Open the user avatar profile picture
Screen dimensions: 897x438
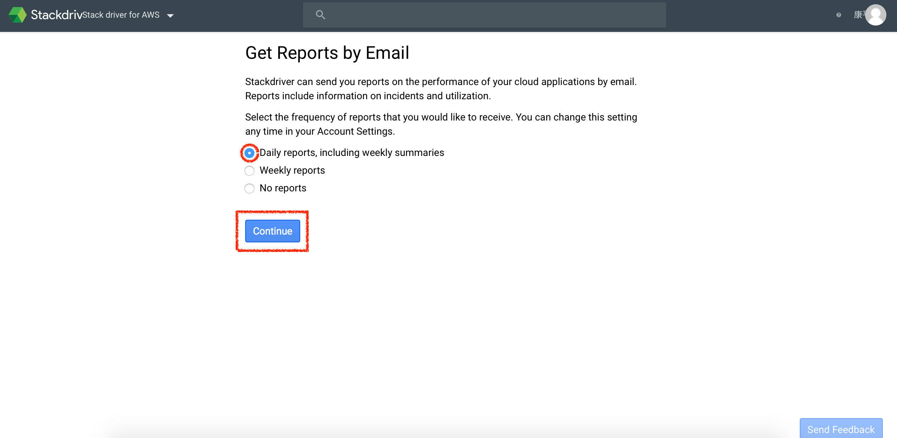875,15
